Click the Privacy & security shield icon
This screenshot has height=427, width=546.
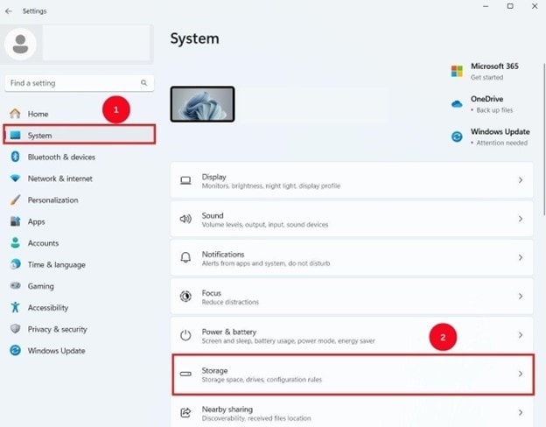pyautogui.click(x=15, y=328)
